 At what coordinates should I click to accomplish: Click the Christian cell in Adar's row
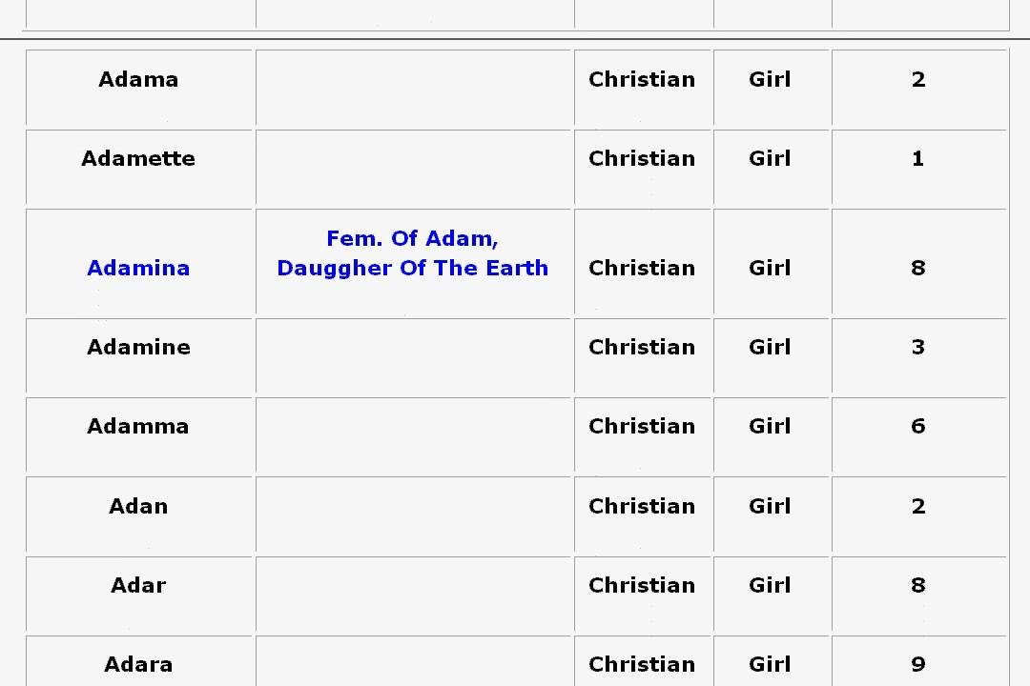[x=642, y=585]
